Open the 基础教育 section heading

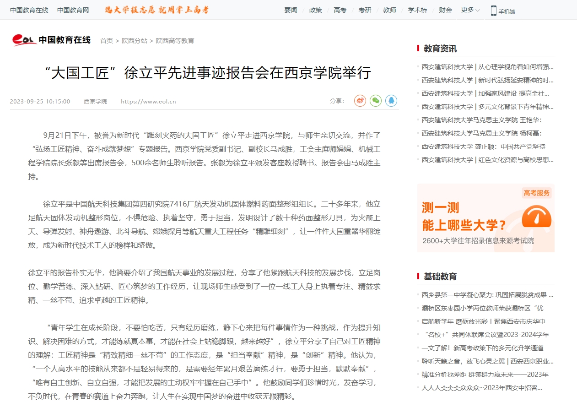pos(440,277)
